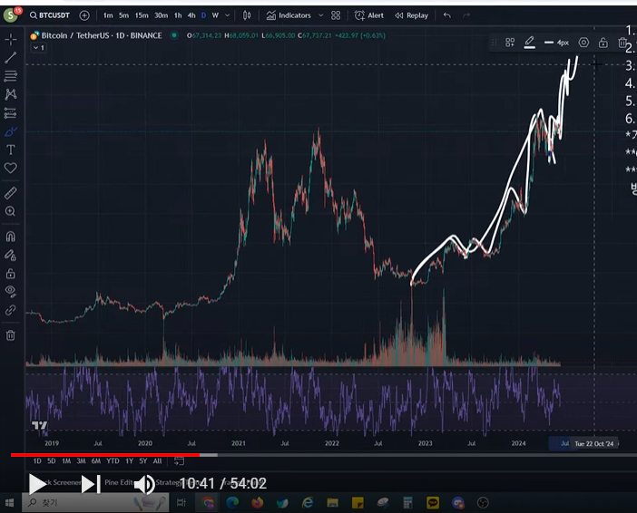Screen dimensions: 637x513
Task: Open the Indicators dialog
Action: pos(289,15)
